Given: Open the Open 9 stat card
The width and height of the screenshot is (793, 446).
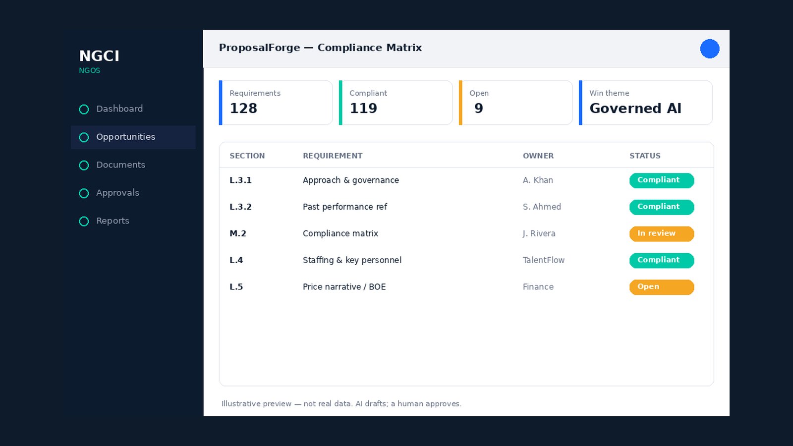Looking at the screenshot, I should (515, 103).
